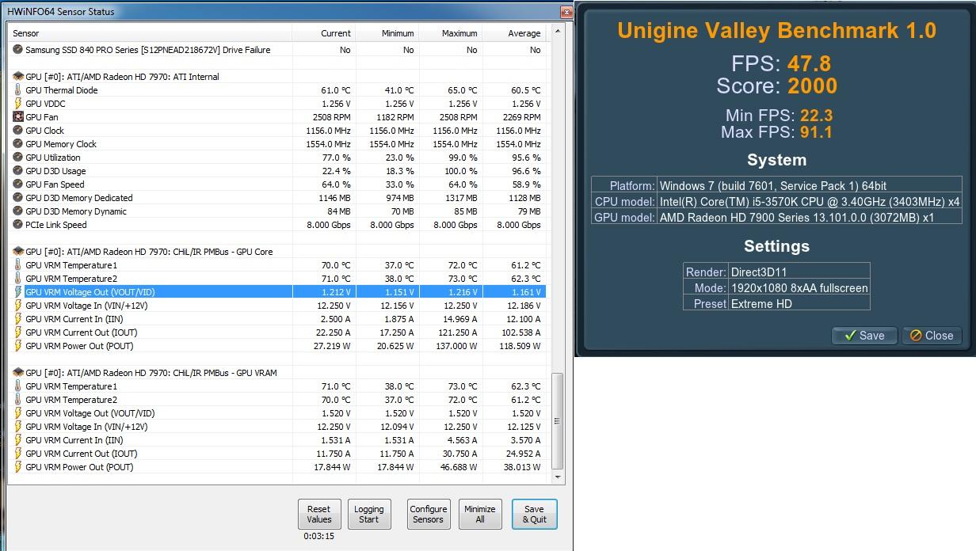This screenshot has height=551, width=976.
Task: Click the GPU Fan maximum value 2508 RPM
Action: coord(459,117)
